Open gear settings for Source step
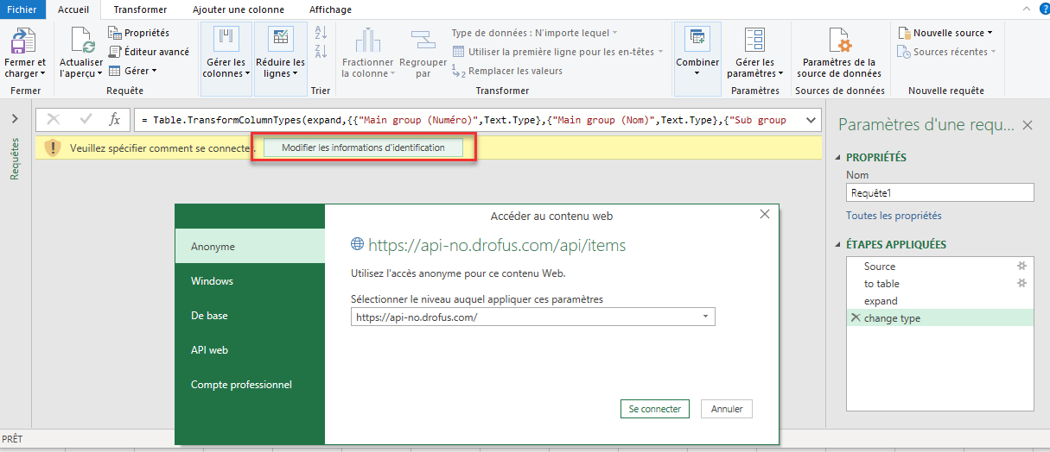The image size is (1050, 452). tap(1021, 267)
